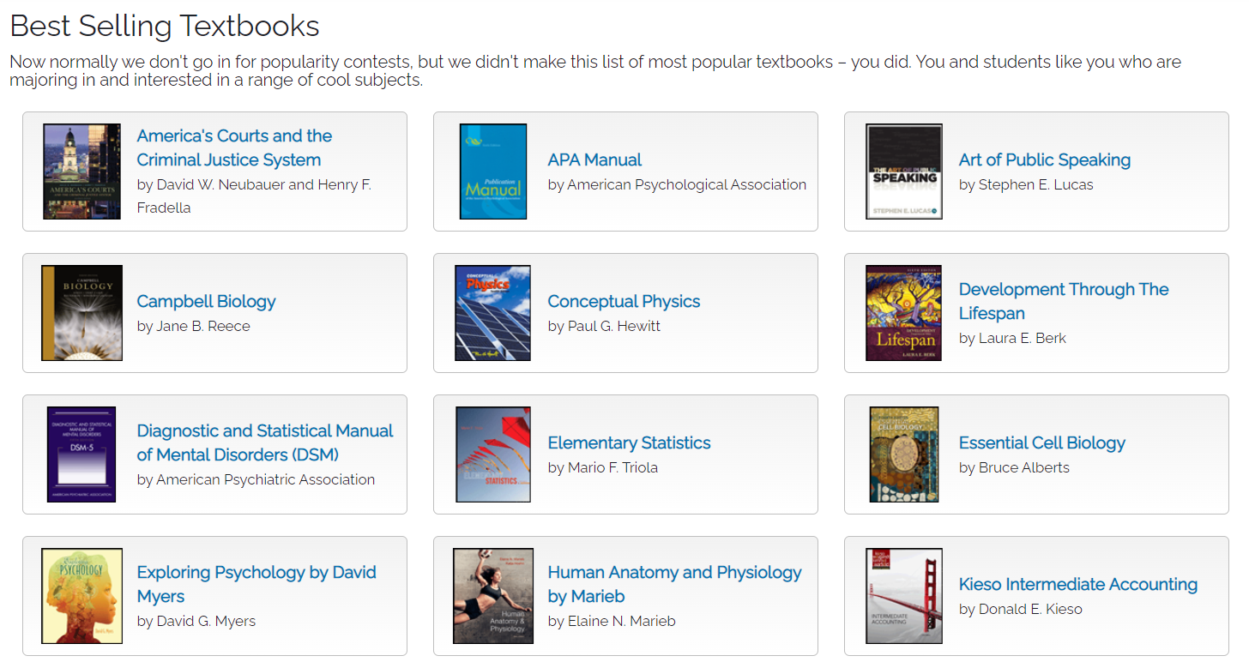
Task: Click the Conceptual Physics title link
Action: pyautogui.click(x=624, y=301)
